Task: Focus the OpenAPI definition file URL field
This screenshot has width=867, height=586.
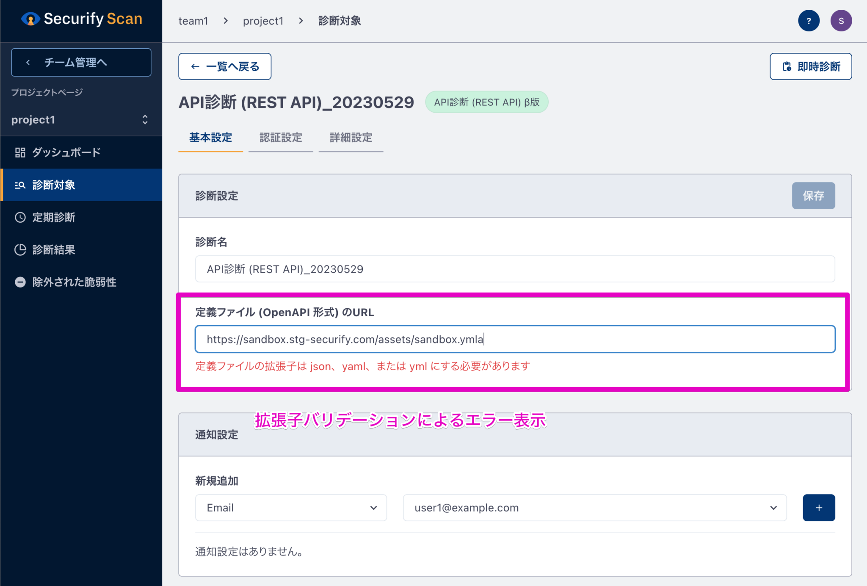Action: [x=515, y=339]
